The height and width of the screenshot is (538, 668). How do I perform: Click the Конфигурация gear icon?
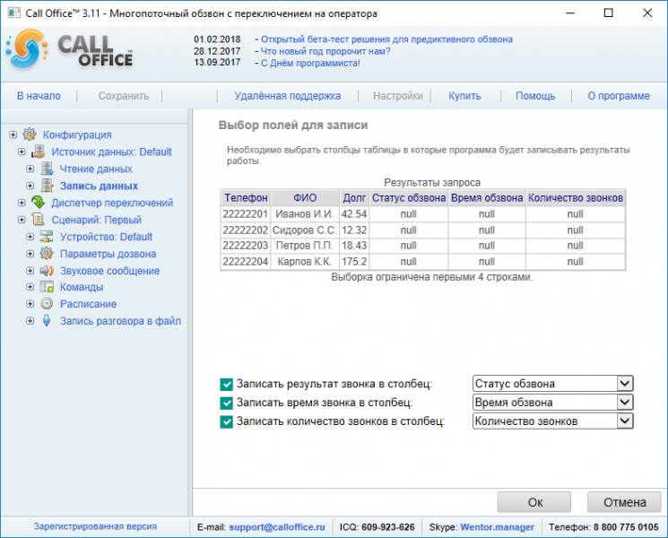point(30,134)
